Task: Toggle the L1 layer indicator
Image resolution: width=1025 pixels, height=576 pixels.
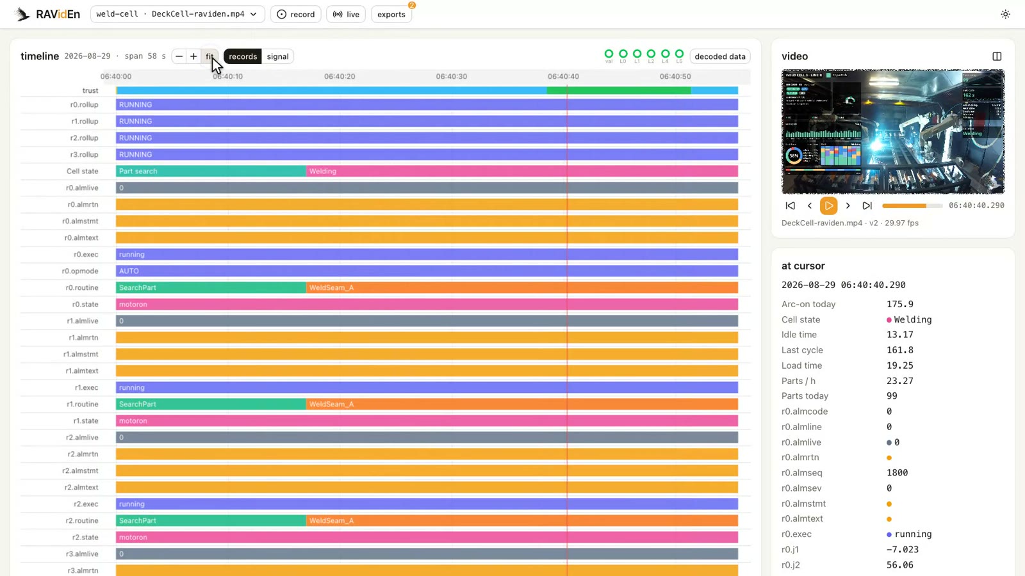Action: (x=637, y=56)
